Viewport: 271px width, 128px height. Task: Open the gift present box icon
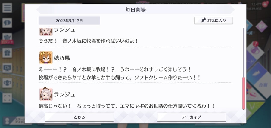coord(7,53)
